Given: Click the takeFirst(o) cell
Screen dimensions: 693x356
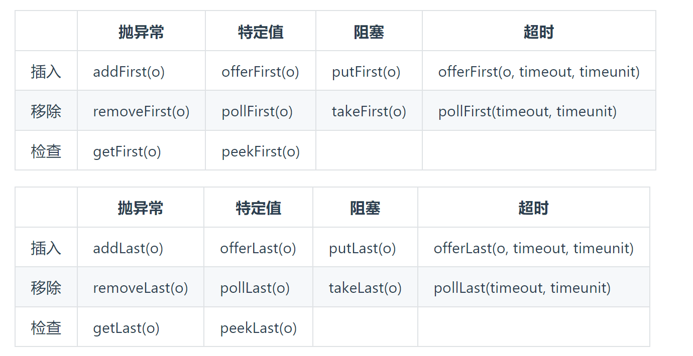Looking at the screenshot, I should point(369,111).
